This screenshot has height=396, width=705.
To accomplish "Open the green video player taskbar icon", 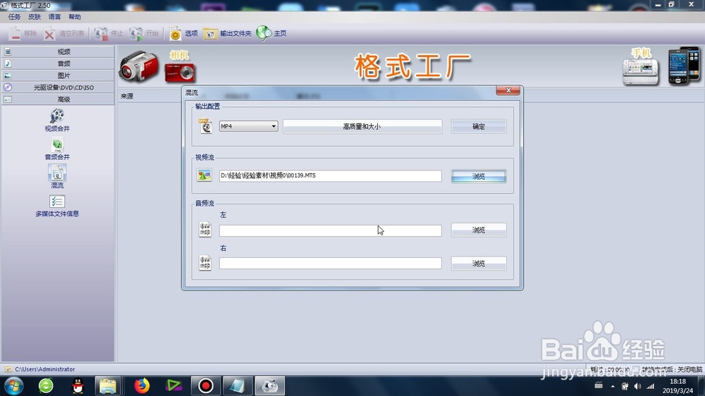I will [173, 385].
